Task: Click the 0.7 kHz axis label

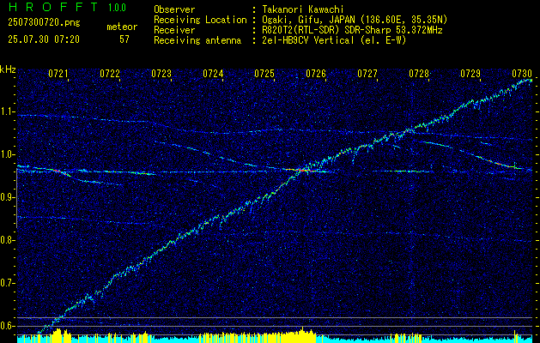Action: [8, 283]
